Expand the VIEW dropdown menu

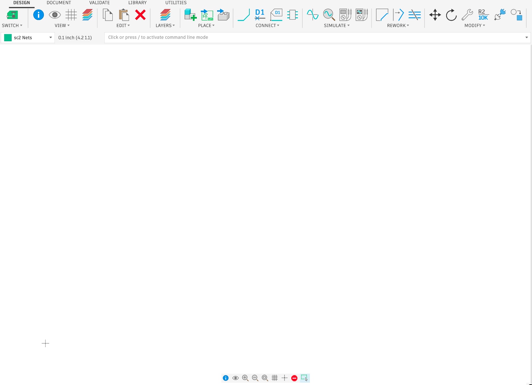point(62,26)
